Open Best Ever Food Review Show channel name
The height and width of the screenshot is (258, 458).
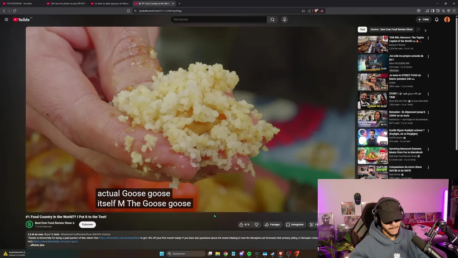tap(53, 223)
